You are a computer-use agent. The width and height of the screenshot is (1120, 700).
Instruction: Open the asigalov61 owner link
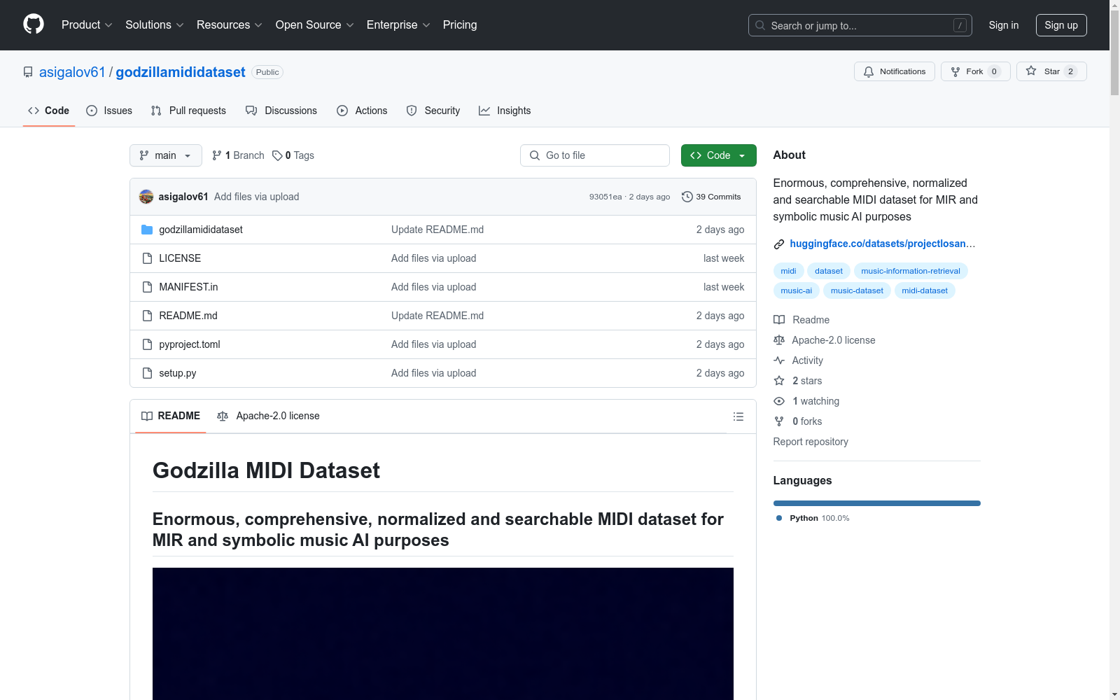coord(72,72)
